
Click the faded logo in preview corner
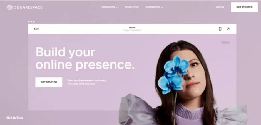pyautogui.click(x=225, y=43)
